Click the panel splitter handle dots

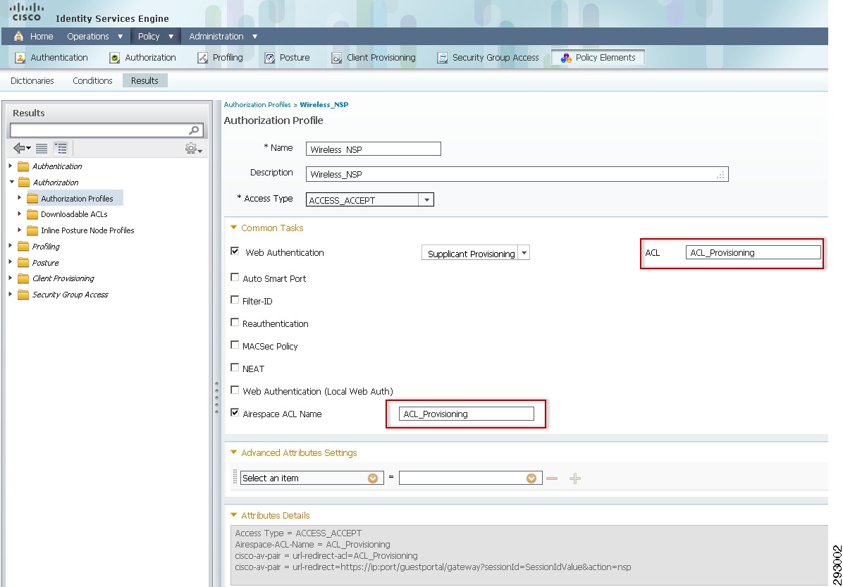(216, 397)
